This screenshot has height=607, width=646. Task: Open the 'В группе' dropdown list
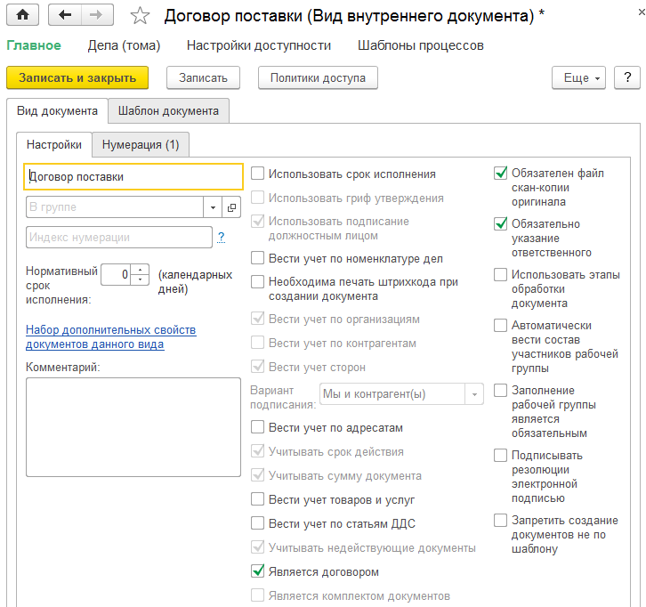(x=213, y=207)
